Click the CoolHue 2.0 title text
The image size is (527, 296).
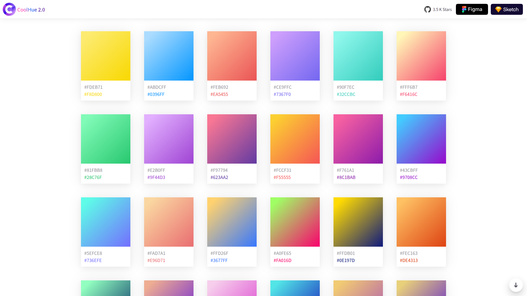tap(31, 10)
